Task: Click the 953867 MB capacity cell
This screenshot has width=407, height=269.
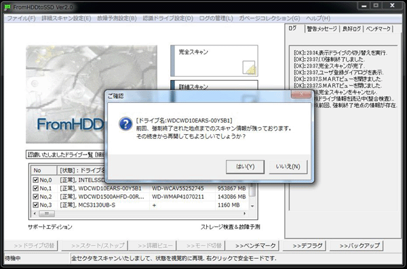Action: pos(231,188)
